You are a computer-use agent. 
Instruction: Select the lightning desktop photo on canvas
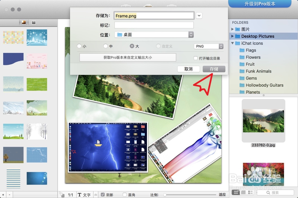(108, 147)
